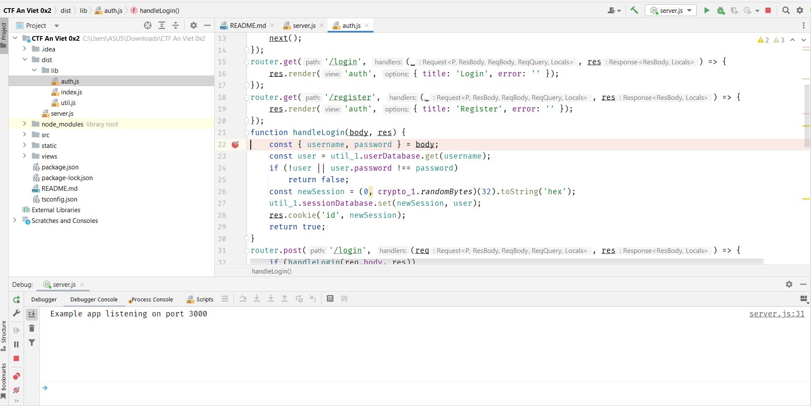View breakpoints with double red circle icon

click(16, 376)
